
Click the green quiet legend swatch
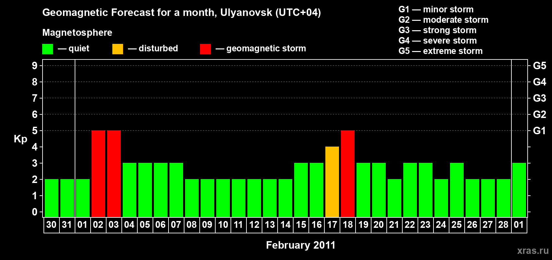tap(47, 49)
